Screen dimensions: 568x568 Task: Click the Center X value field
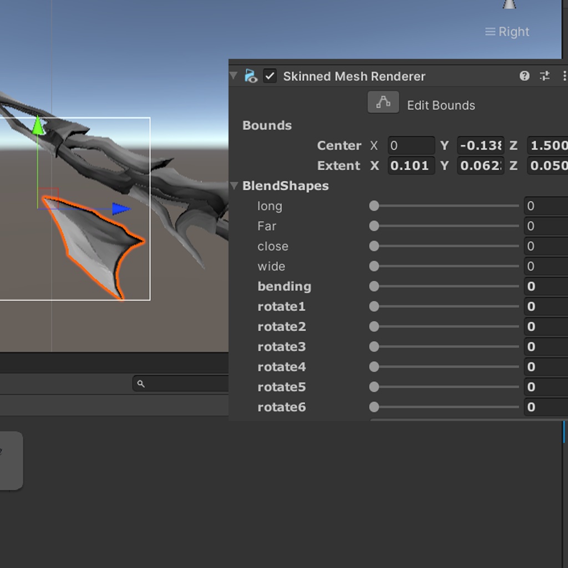click(x=411, y=146)
